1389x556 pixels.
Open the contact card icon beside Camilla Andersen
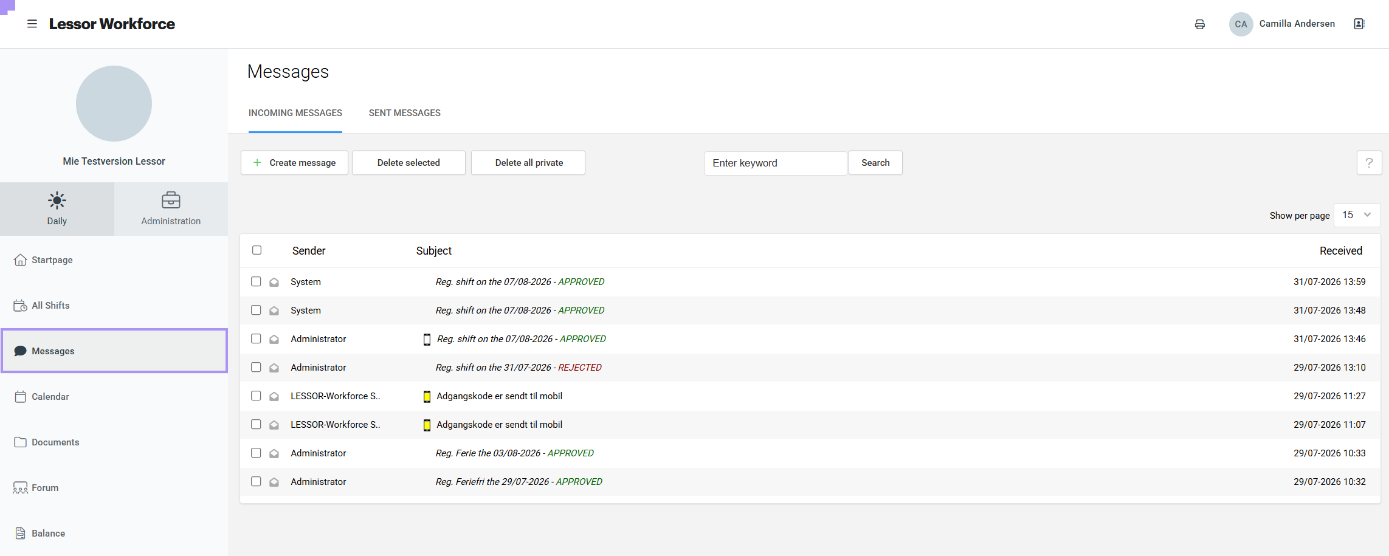click(1359, 24)
